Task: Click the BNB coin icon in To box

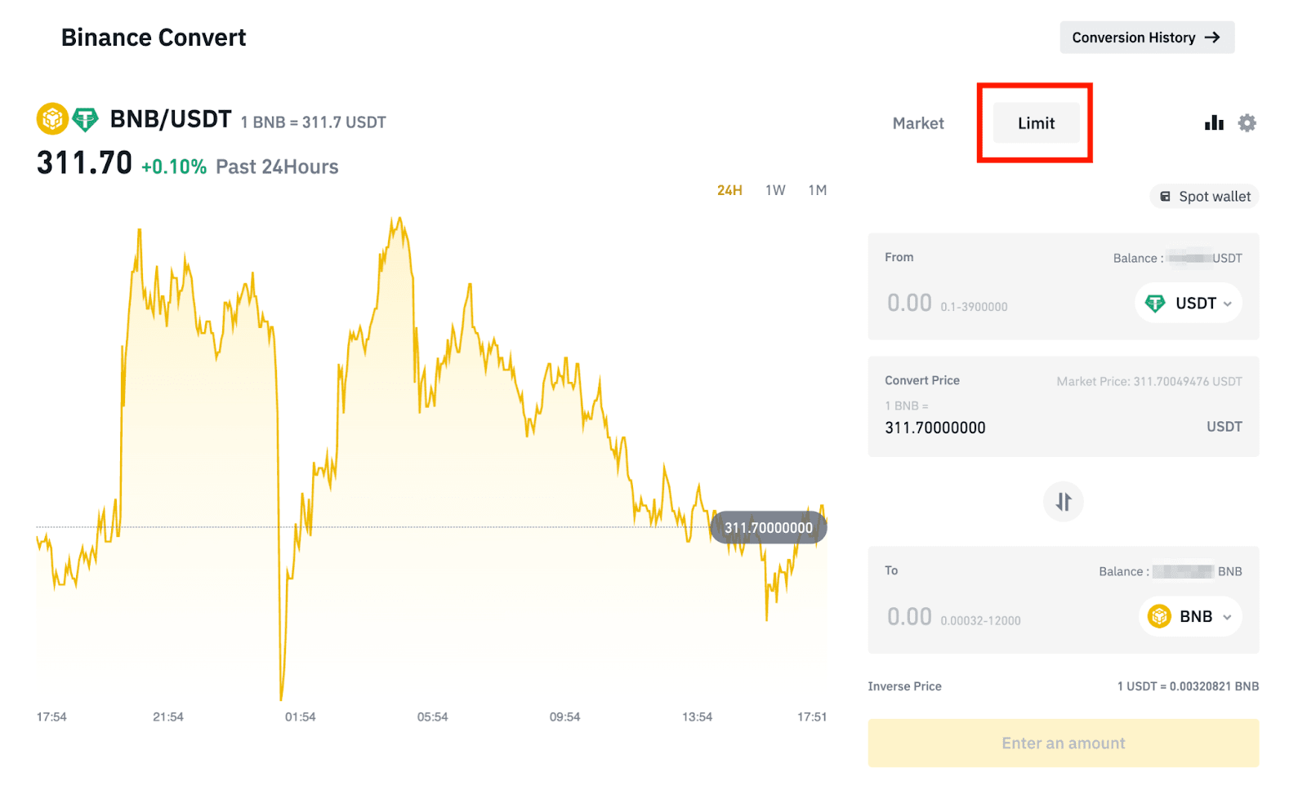Action: 1159,617
